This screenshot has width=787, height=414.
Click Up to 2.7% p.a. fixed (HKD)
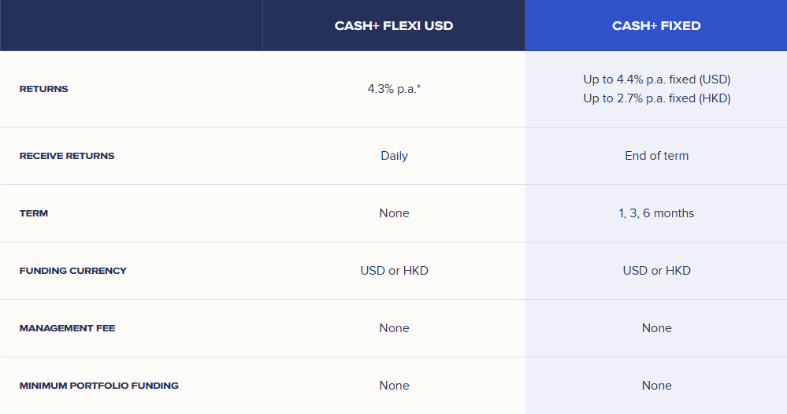point(656,98)
